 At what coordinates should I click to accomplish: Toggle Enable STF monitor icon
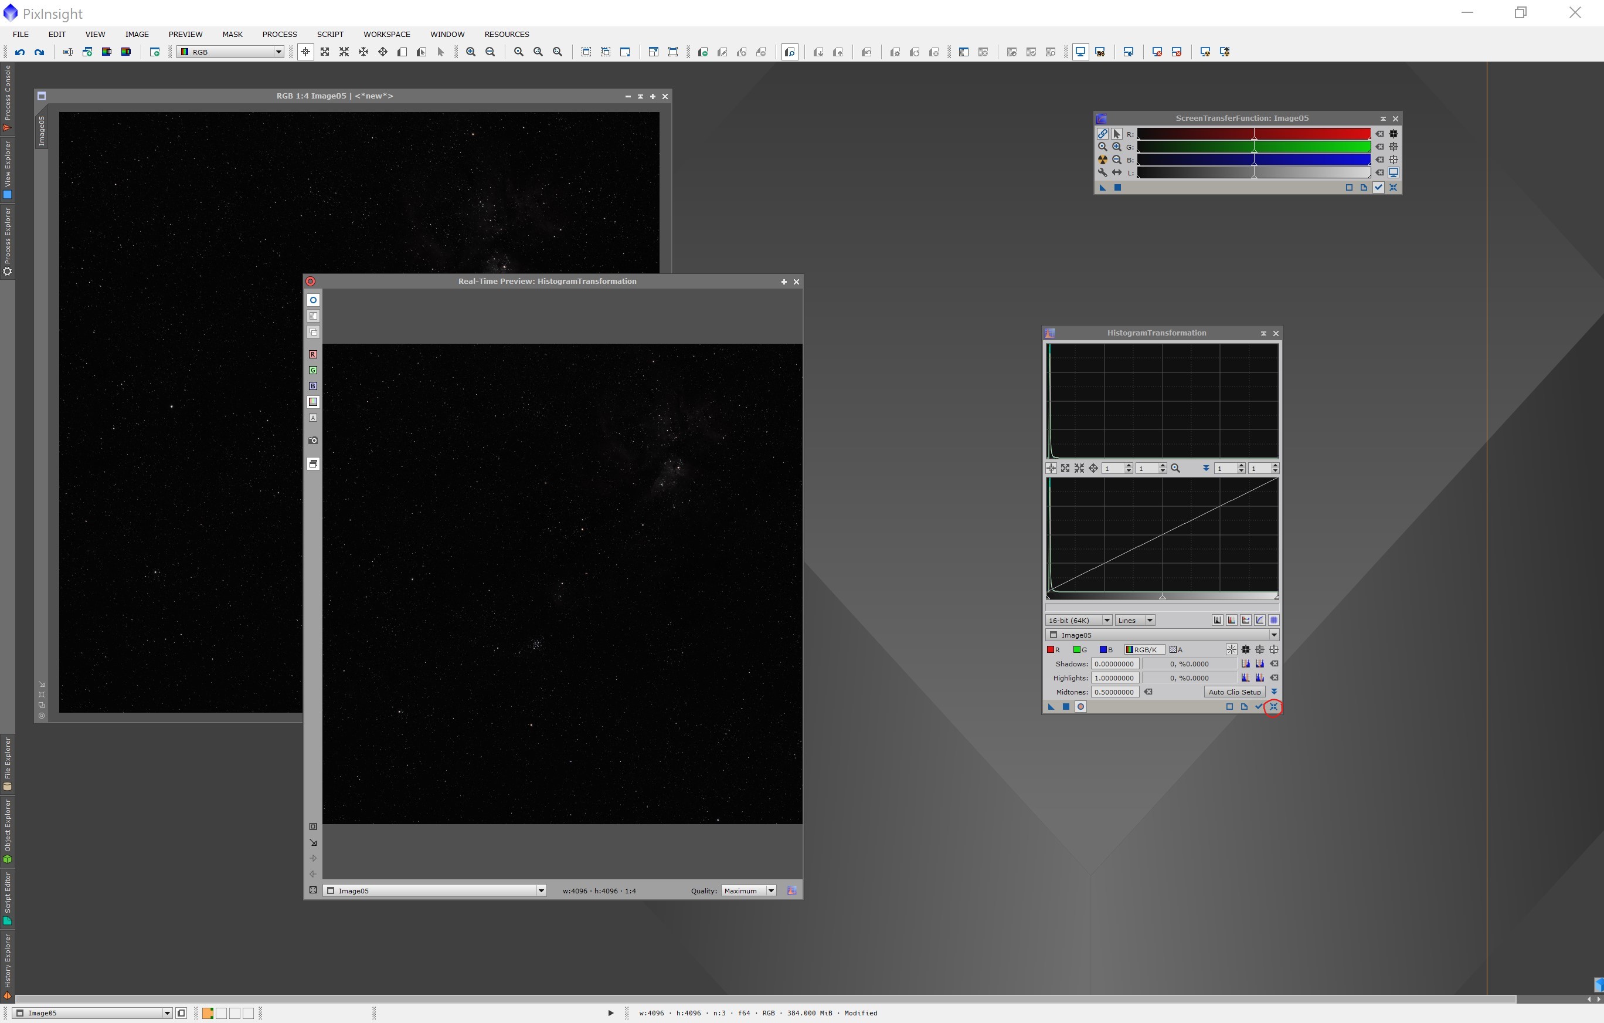(1394, 172)
